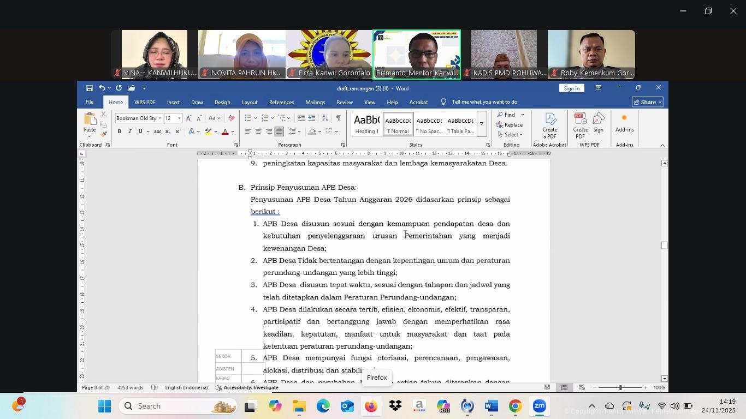Screen dimensions: 746x419
Task: Open Zoom from the Windows taskbar
Action: (x=539, y=406)
